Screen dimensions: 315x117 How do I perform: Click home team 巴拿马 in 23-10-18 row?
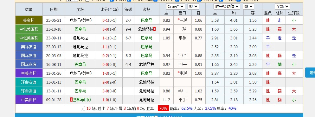click(80, 29)
